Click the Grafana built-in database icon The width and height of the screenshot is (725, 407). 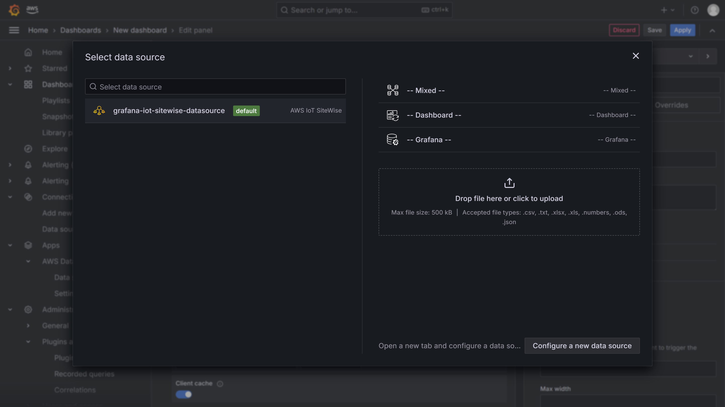click(x=393, y=140)
